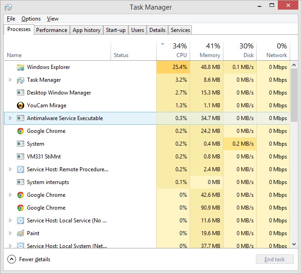The height and width of the screenshot is (274, 302).
Task: Select the Google Chrome 90.9 MB row
Action: (147, 208)
